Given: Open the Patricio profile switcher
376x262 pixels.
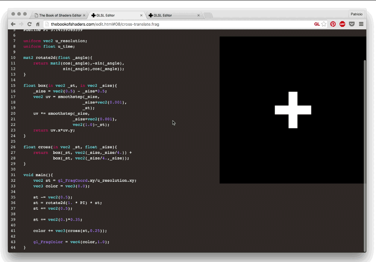Looking at the screenshot, I should (x=356, y=14).
